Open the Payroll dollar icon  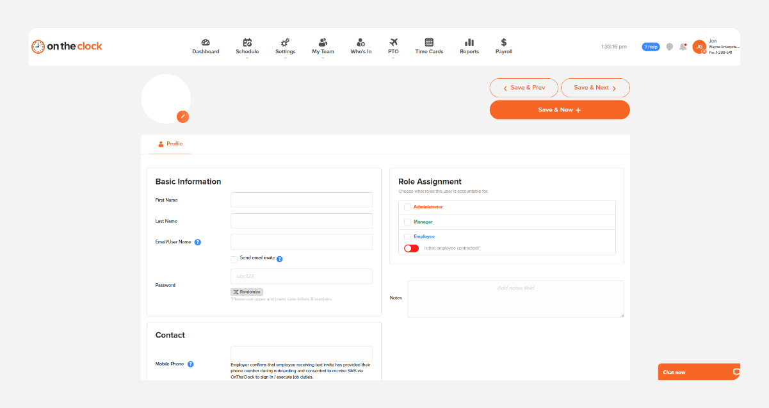click(x=504, y=42)
